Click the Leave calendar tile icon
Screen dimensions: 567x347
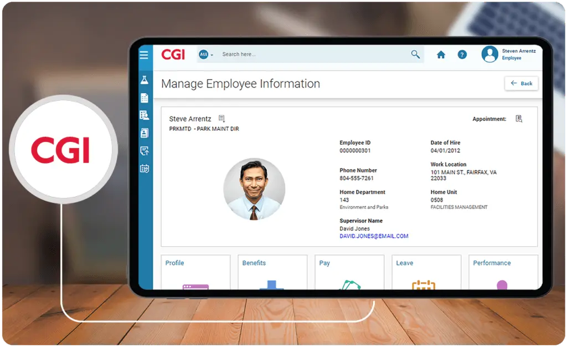click(424, 285)
